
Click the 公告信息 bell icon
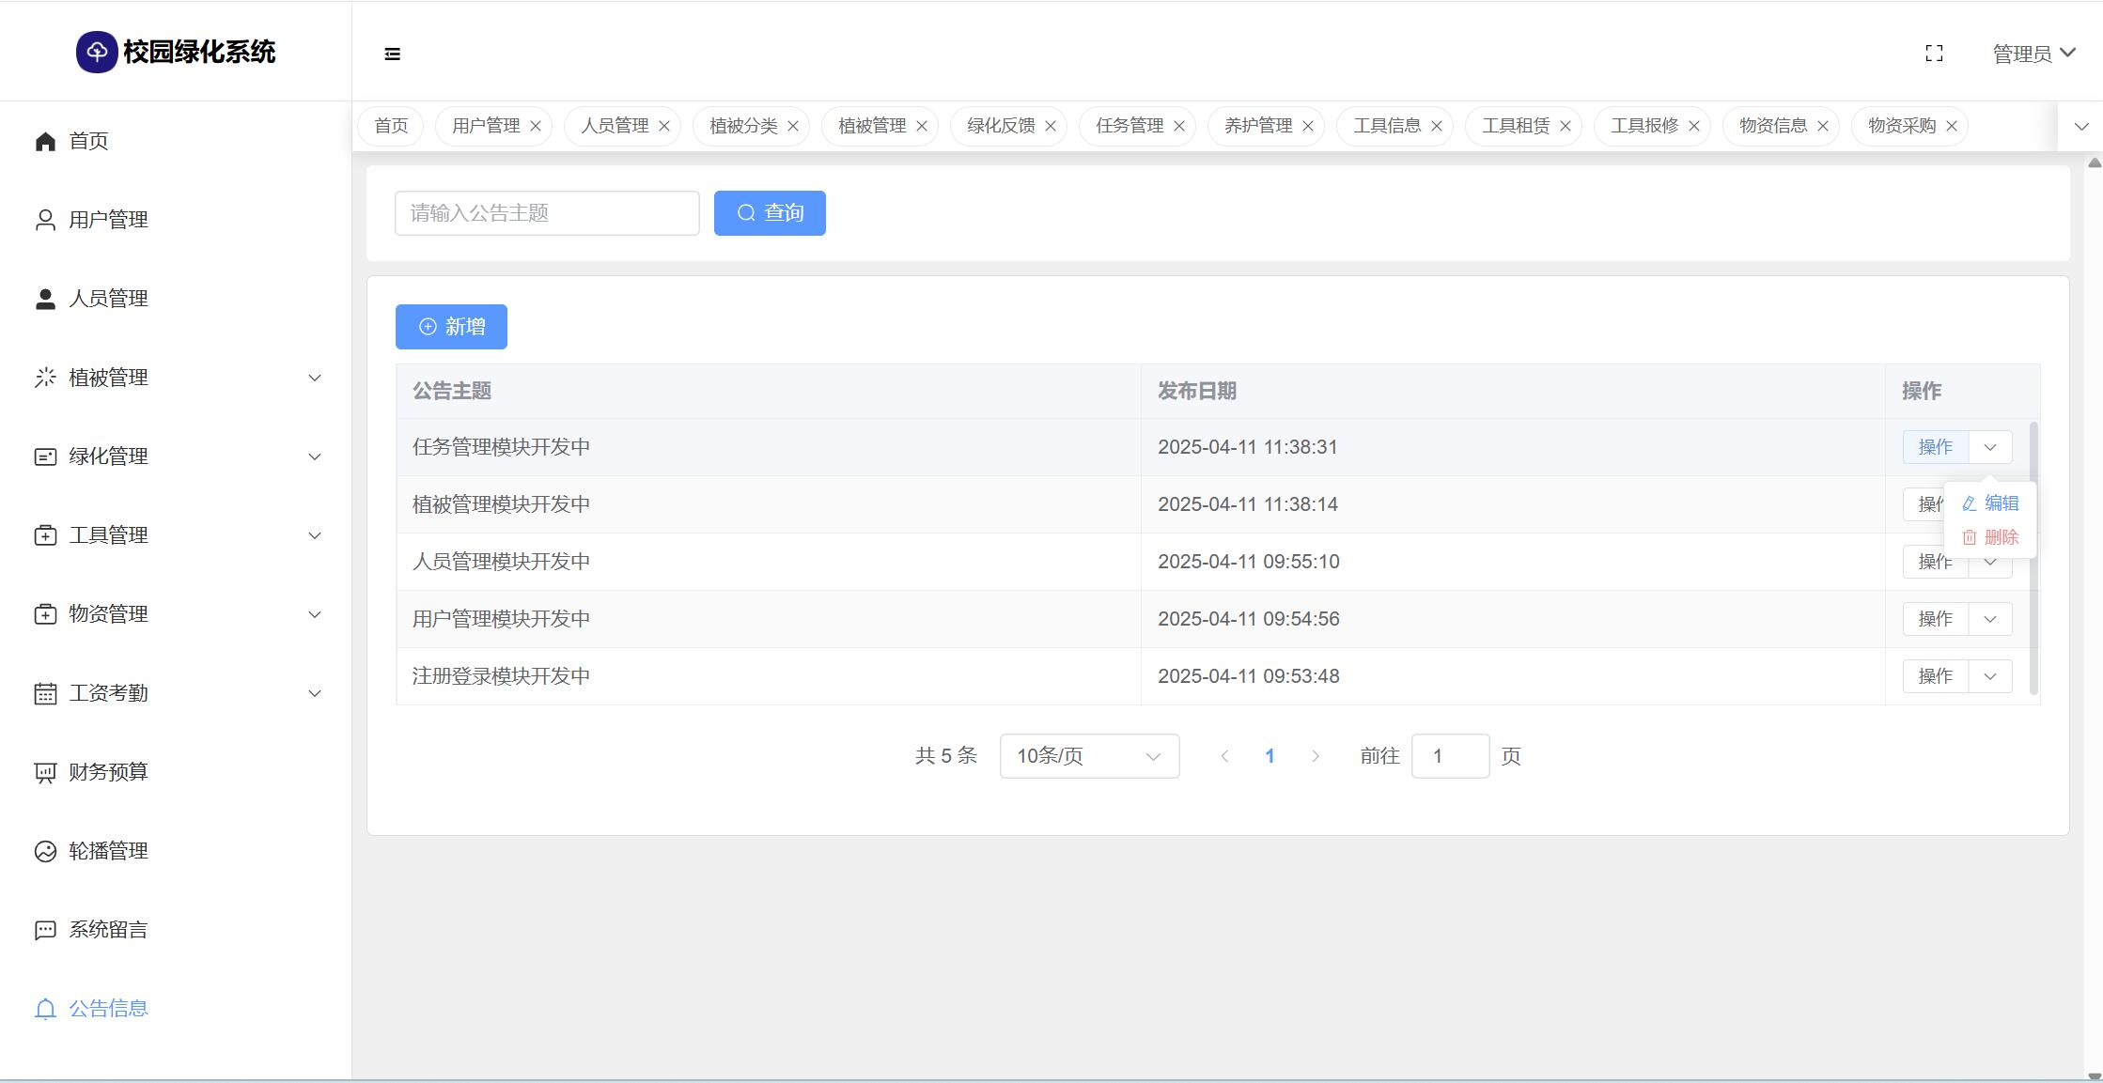point(45,1009)
